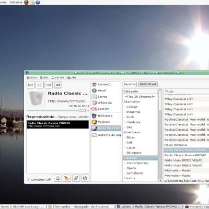Select the Blues subcategory
The image size is (209, 209).
[x=140, y=137]
